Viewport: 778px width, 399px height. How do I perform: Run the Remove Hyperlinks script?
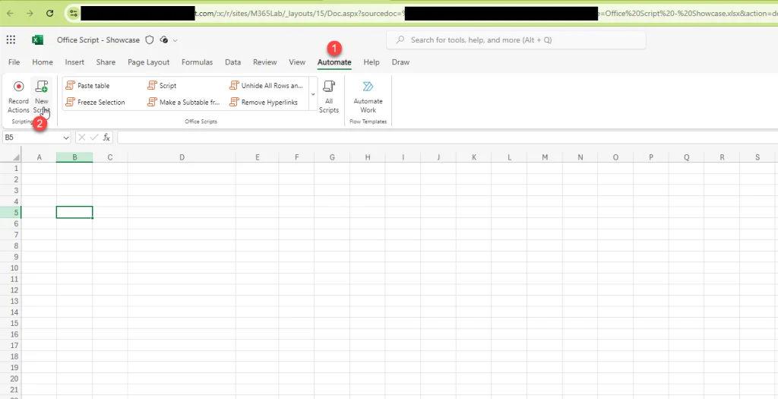(264, 103)
